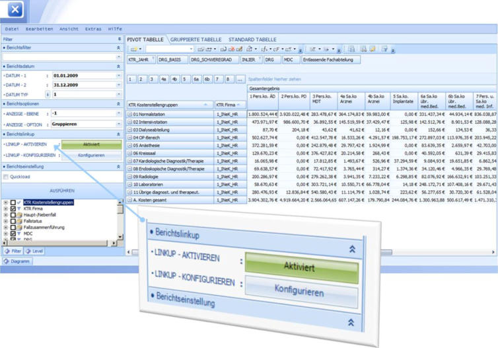
Task: Check the Fallstatus tree checkbox
Action: pyautogui.click(x=14, y=220)
